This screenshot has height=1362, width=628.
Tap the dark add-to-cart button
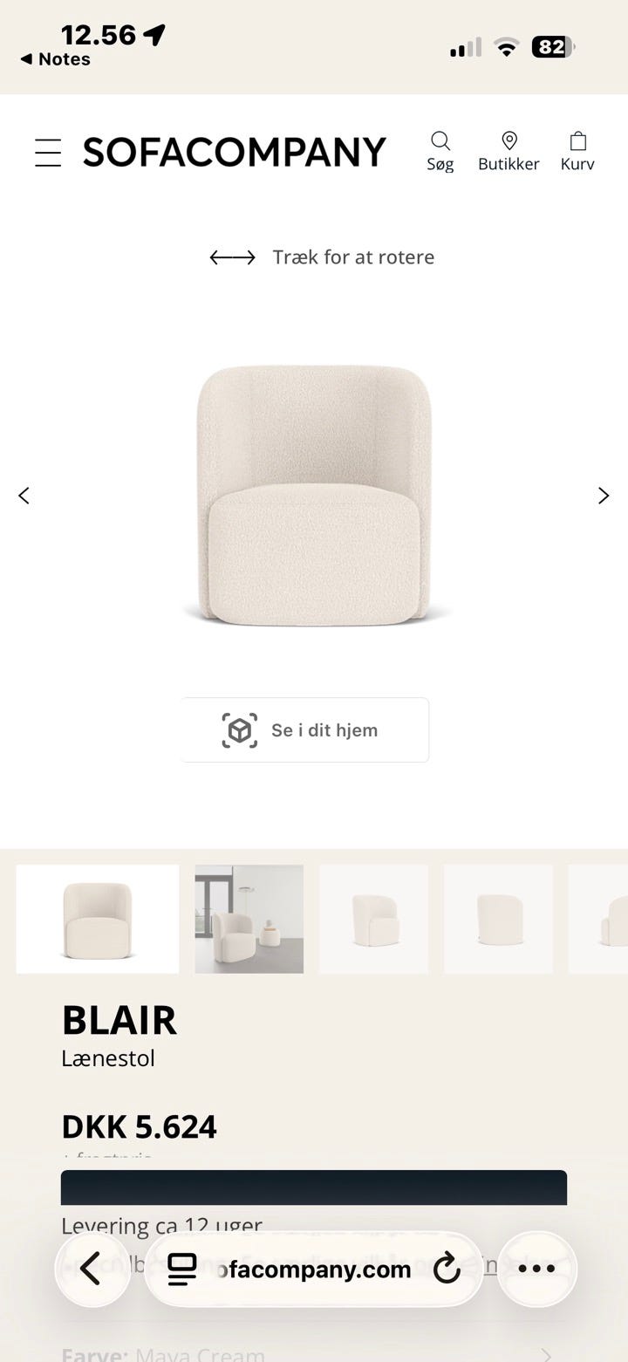tap(314, 1187)
